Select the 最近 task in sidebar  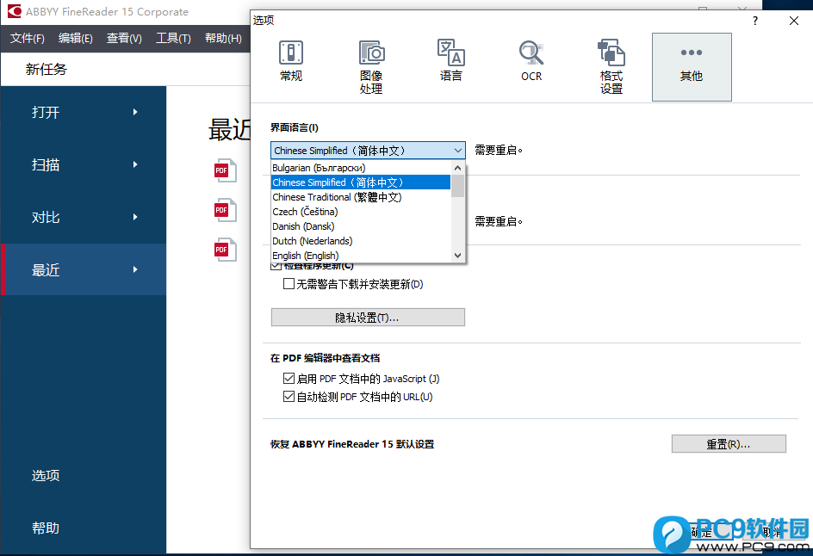pos(84,269)
